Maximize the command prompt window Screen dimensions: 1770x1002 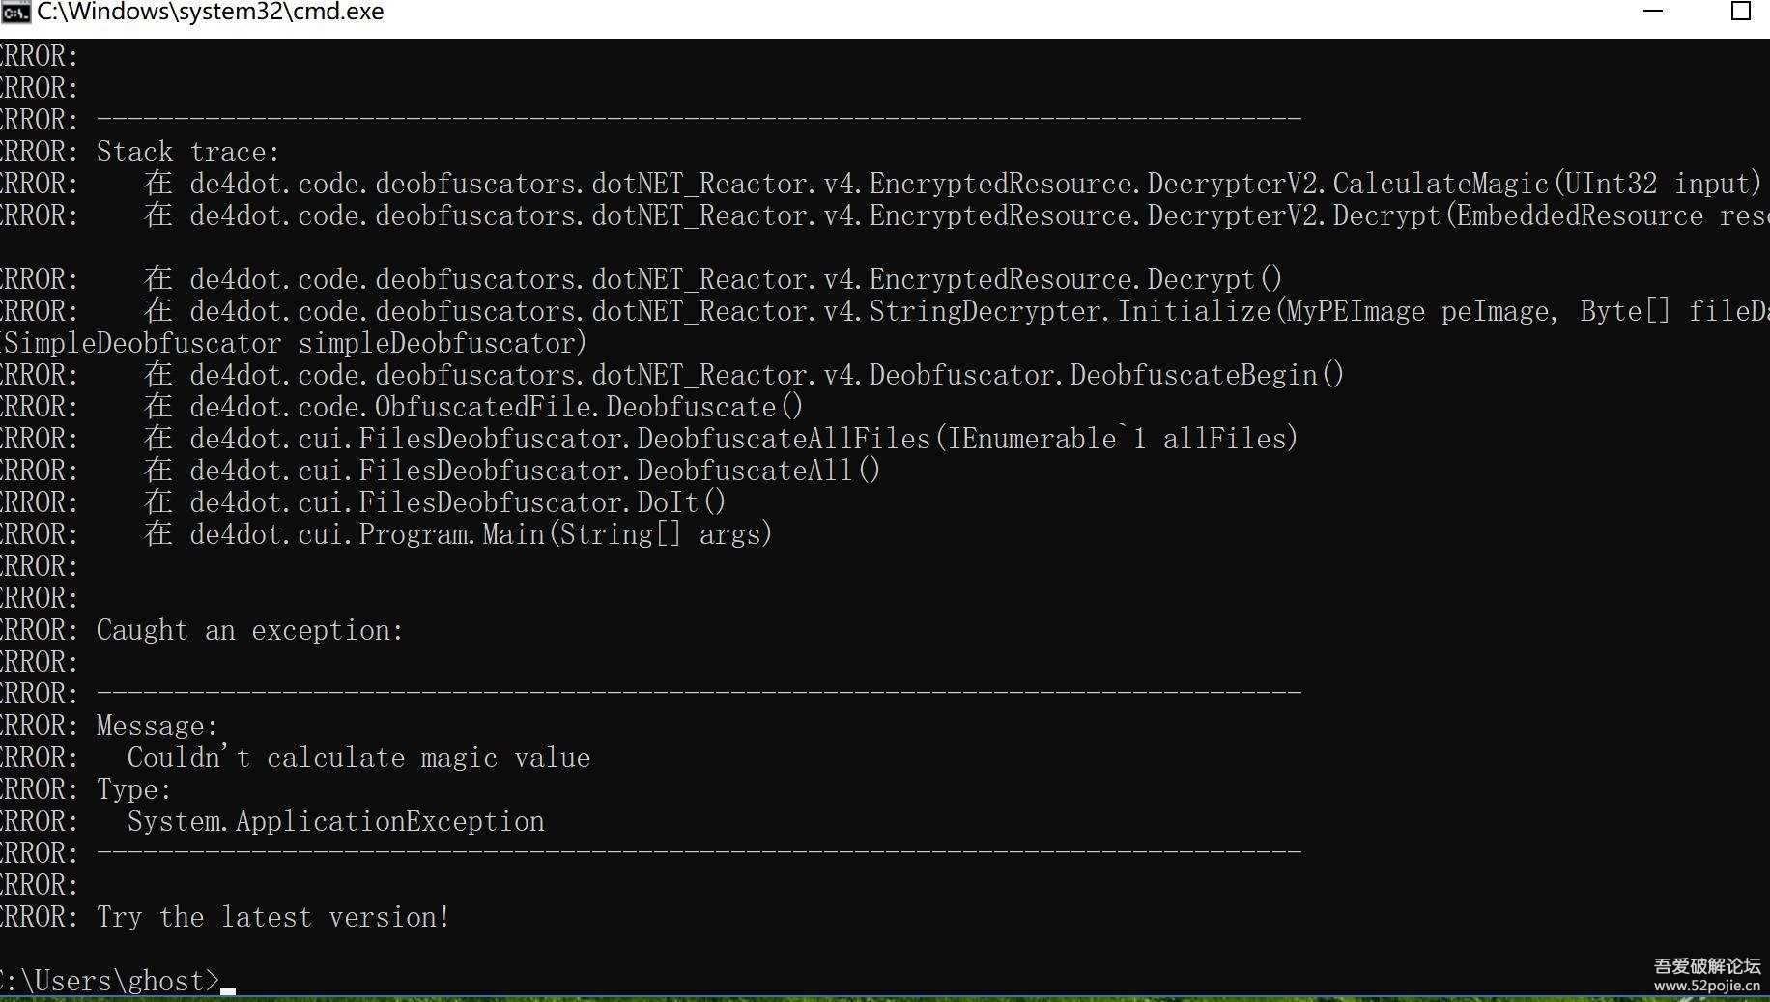pos(1740,12)
